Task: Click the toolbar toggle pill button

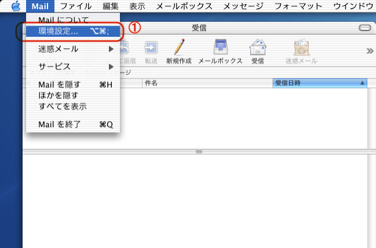Action: point(364,28)
